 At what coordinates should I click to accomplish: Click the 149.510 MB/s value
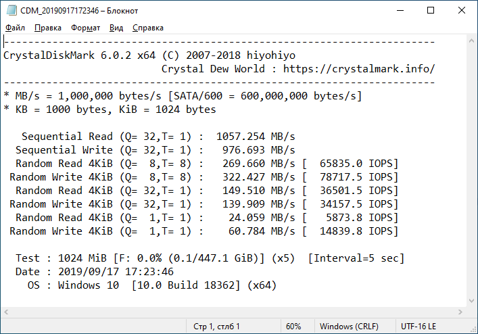[x=258, y=191]
